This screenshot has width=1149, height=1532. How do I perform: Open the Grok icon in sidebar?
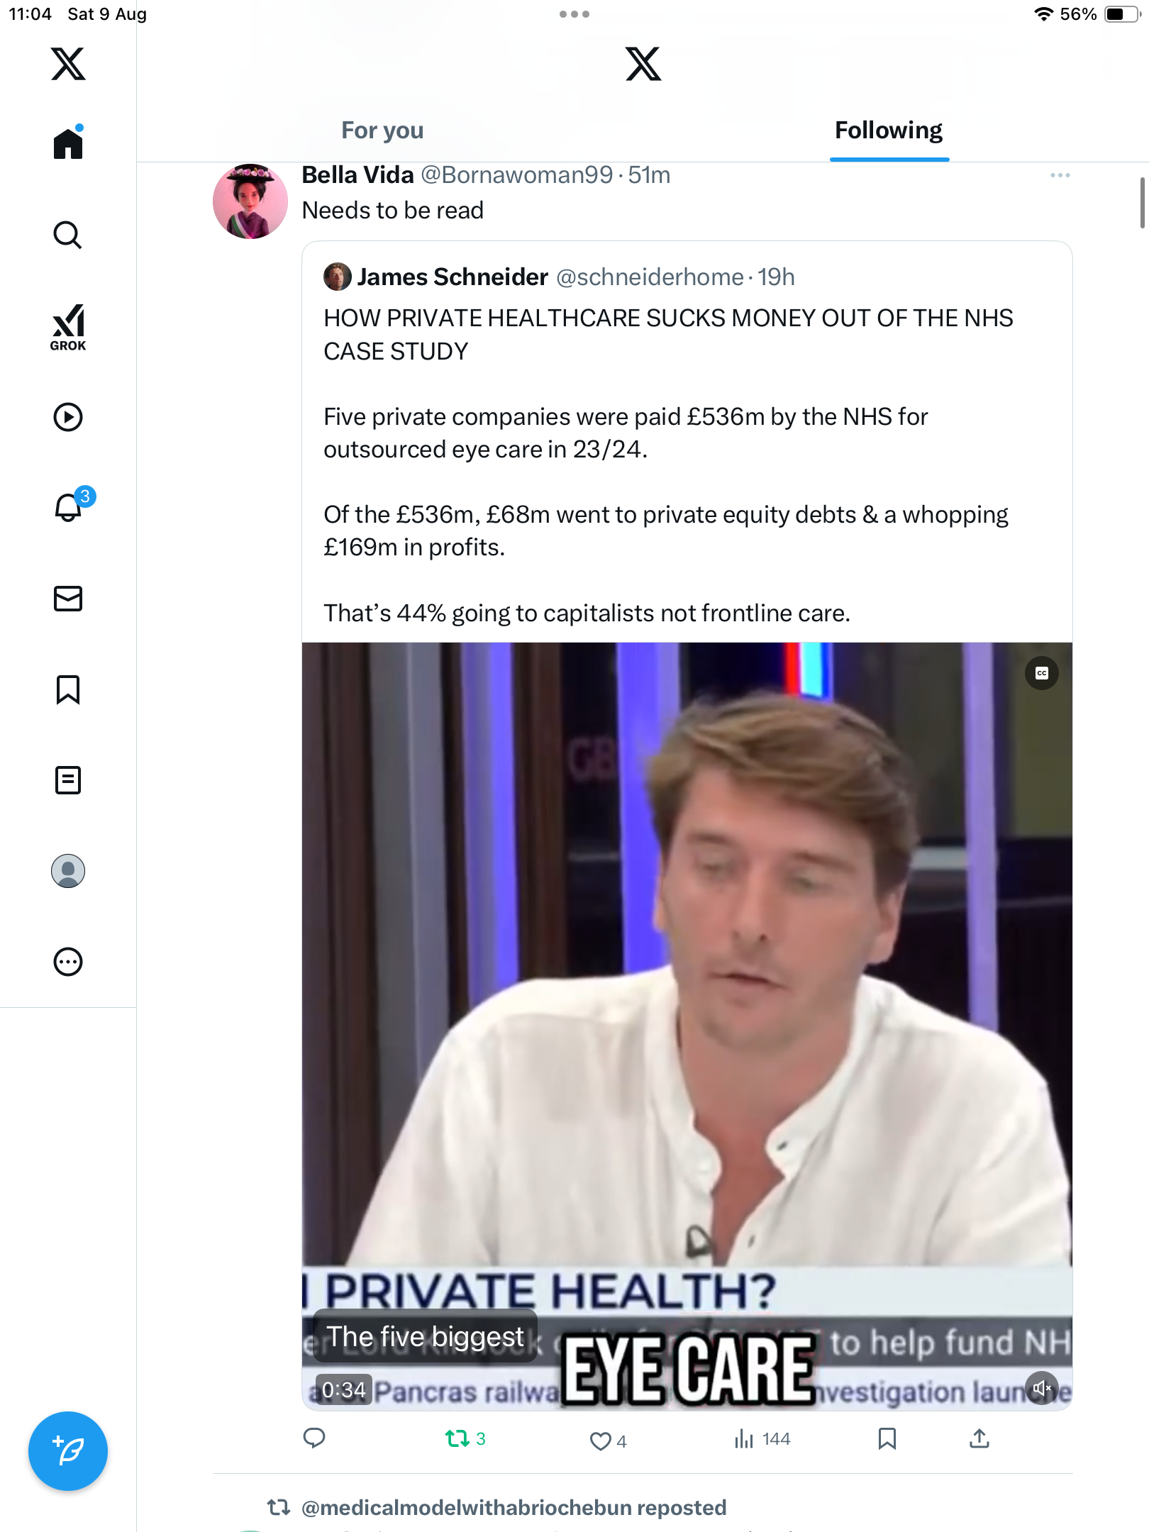coord(68,328)
